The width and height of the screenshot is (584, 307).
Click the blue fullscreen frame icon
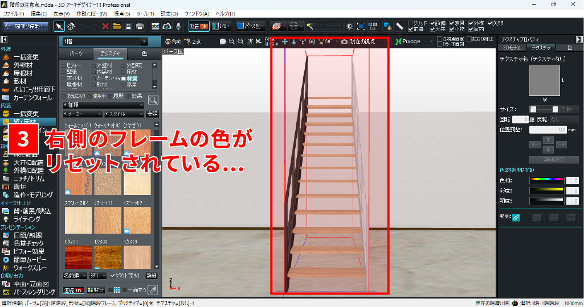click(361, 26)
